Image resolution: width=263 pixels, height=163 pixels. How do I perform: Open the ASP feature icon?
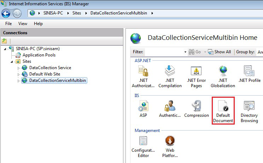tap(143, 109)
